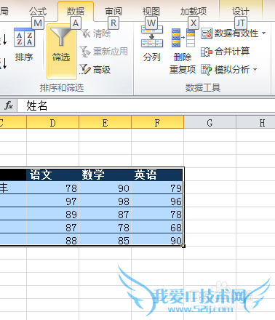Screen dimensions: 275x320
Task: Open the Sort (排序) dialog icon
Action: click(x=24, y=37)
